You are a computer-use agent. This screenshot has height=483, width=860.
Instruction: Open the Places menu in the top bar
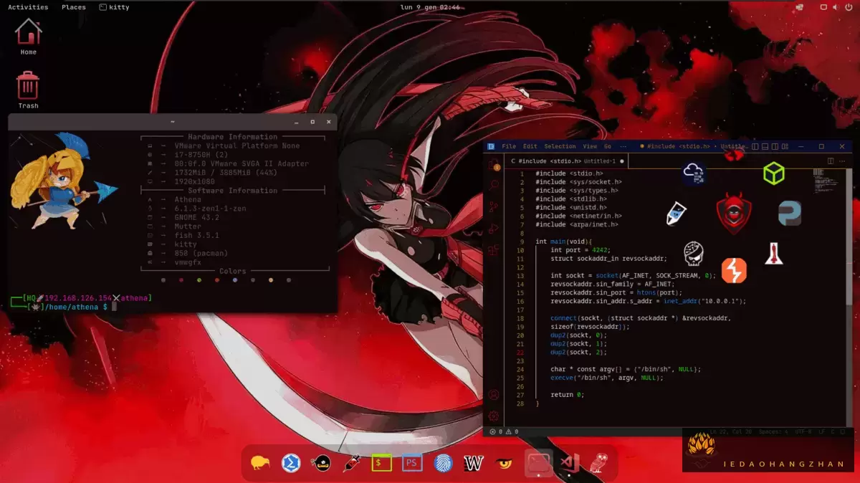(x=73, y=7)
